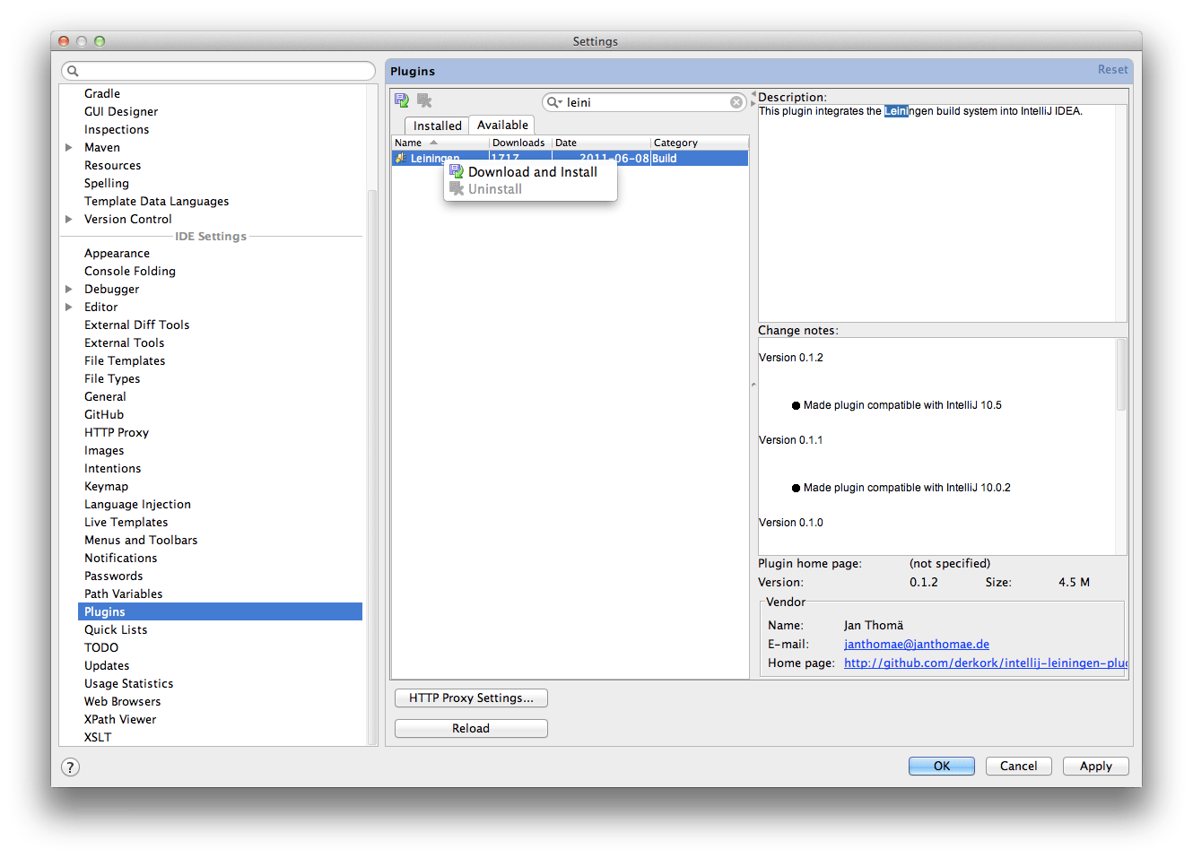The height and width of the screenshot is (858, 1193).
Task: Select Usage Statistics item
Action: (128, 683)
